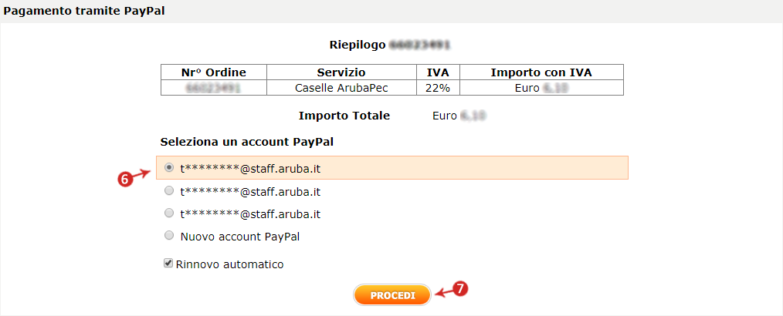Screen dimensions: 783x316
Task: Click the Euro amount beside Importo Totale
Action: (x=462, y=116)
